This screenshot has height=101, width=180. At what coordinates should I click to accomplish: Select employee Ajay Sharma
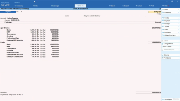point(5,28)
